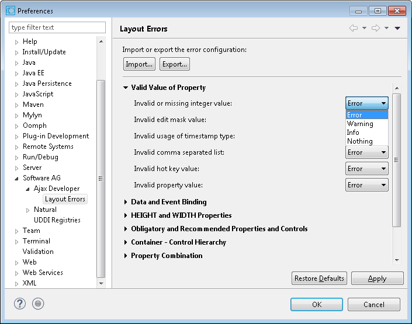Viewport: 412px width, 324px height.
Task: Select Error in the open dropdown list
Action: [367, 115]
